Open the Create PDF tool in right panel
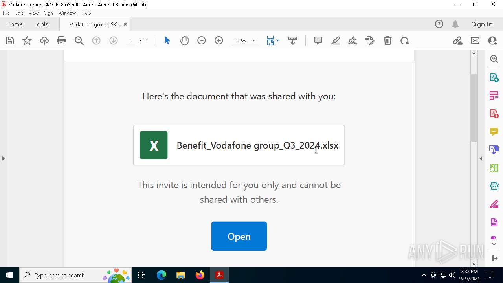The image size is (503, 283). click(494, 114)
